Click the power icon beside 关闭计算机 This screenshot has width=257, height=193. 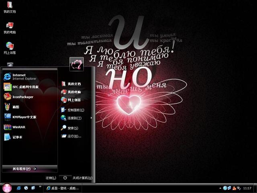click(65, 178)
